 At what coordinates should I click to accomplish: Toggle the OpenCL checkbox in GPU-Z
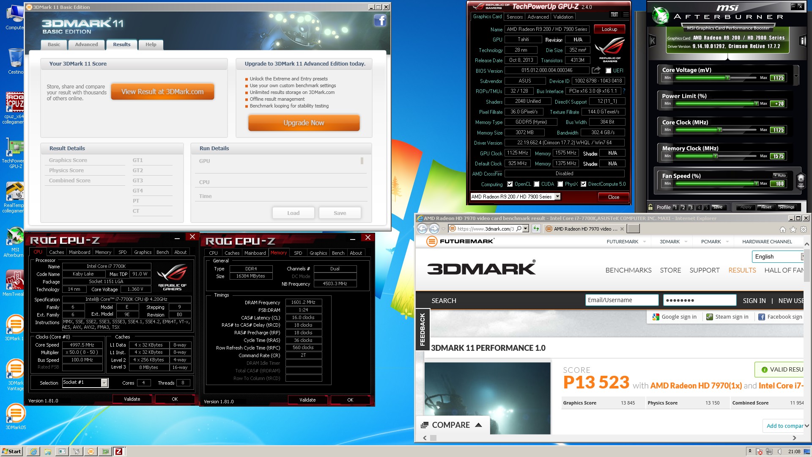510,184
